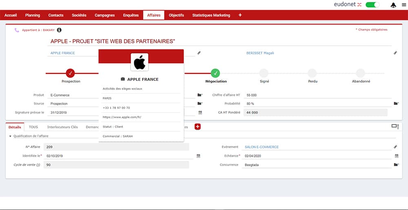Set stage to Abandonné

[360, 73]
